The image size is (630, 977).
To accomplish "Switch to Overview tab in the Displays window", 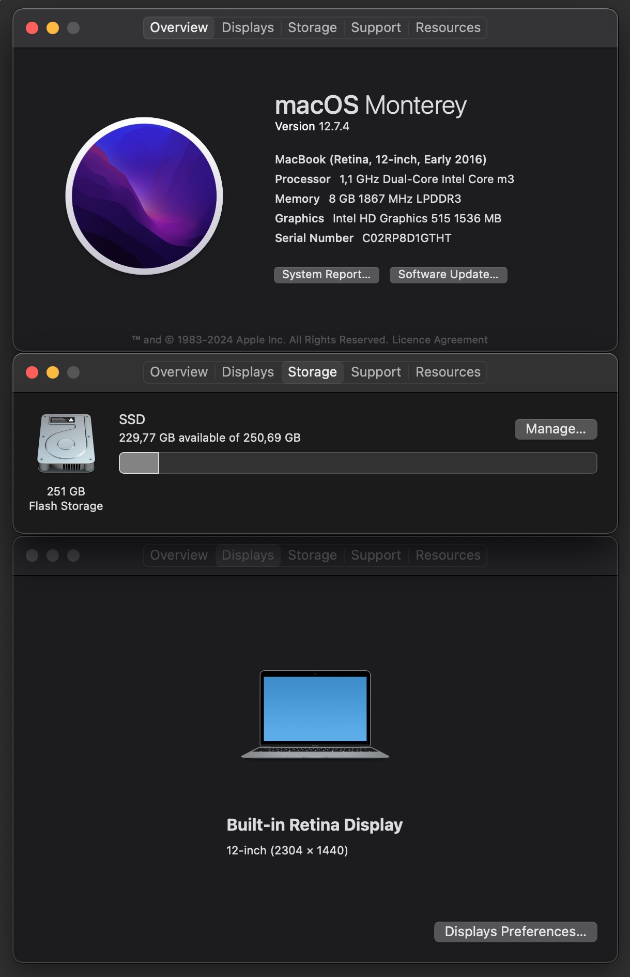I will (x=179, y=555).
